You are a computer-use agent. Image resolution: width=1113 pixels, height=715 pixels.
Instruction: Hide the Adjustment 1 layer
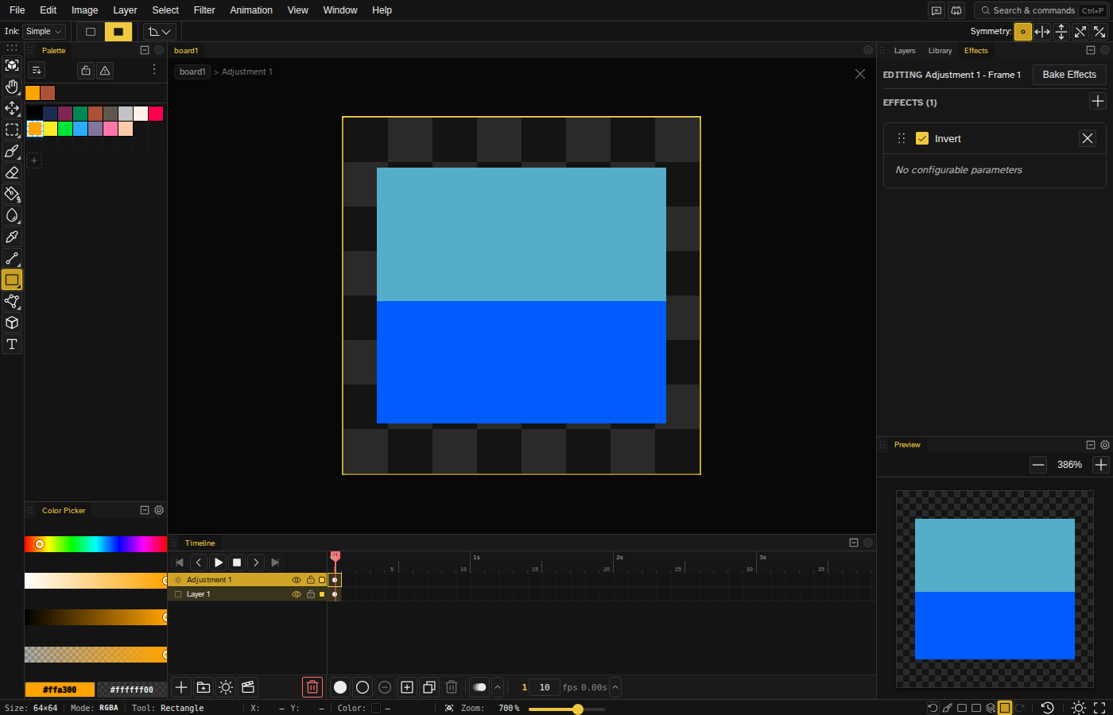pos(297,580)
